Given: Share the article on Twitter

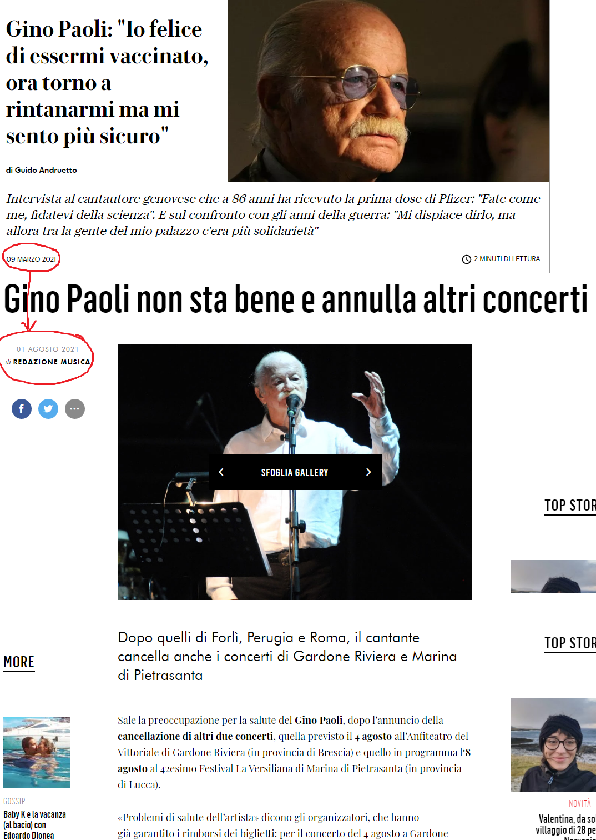Looking at the screenshot, I should (48, 409).
